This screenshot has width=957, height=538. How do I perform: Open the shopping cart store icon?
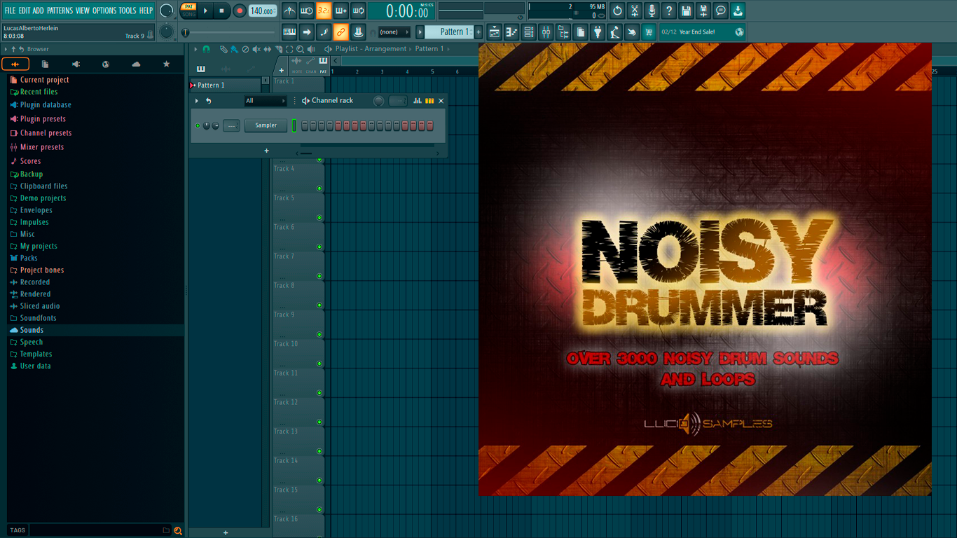(x=649, y=32)
